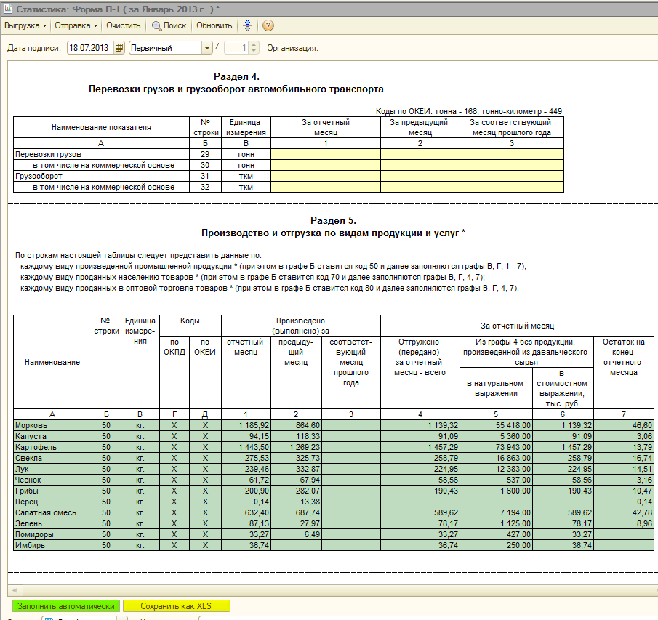Image resolution: width=658 pixels, height=620 pixels.
Task: Select the Грибы product name cell
Action: [53, 491]
